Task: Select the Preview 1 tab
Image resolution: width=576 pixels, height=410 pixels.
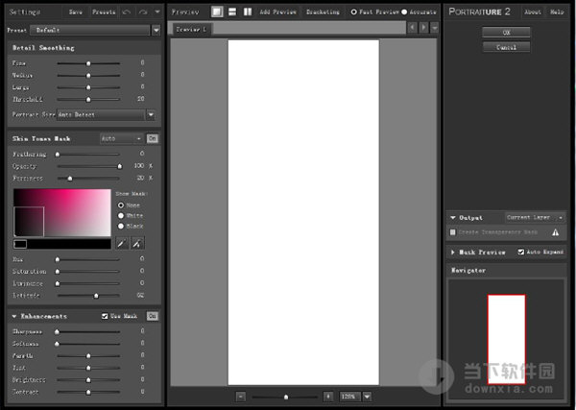Action: [x=191, y=30]
